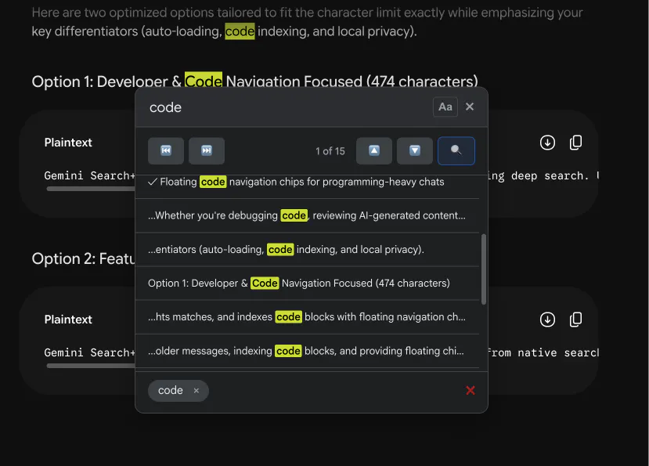The width and height of the screenshot is (649, 466).
Task: Go to previous match with the up arrow
Action: point(373,151)
